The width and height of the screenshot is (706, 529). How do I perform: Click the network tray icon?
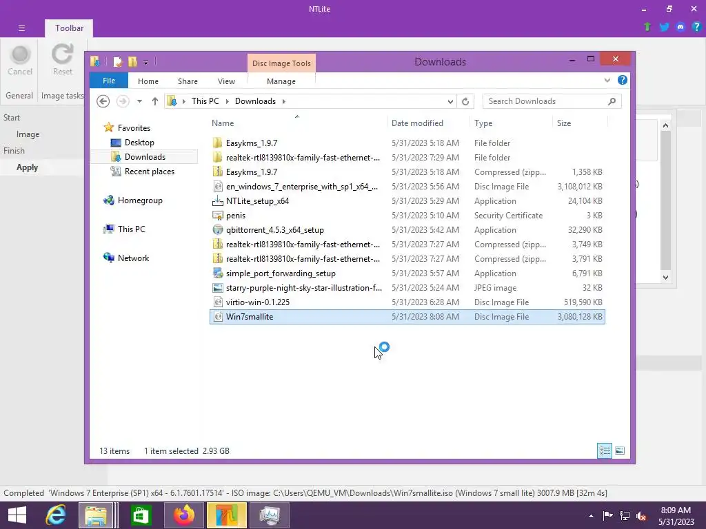(625, 516)
